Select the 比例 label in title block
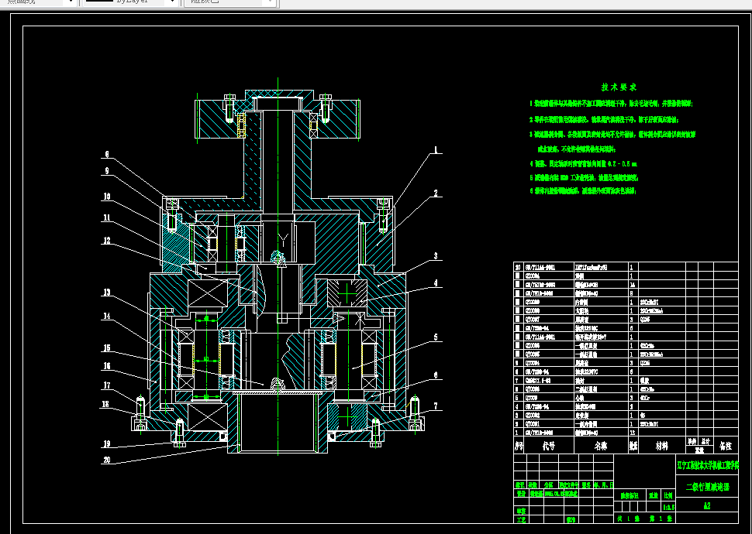Screen dimensions: 752x534 [x=668, y=495]
